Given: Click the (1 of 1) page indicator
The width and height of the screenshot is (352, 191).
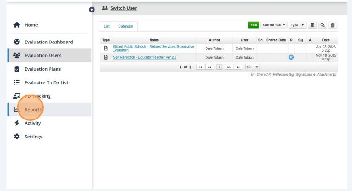Looking at the screenshot, I should pyautogui.click(x=185, y=67).
